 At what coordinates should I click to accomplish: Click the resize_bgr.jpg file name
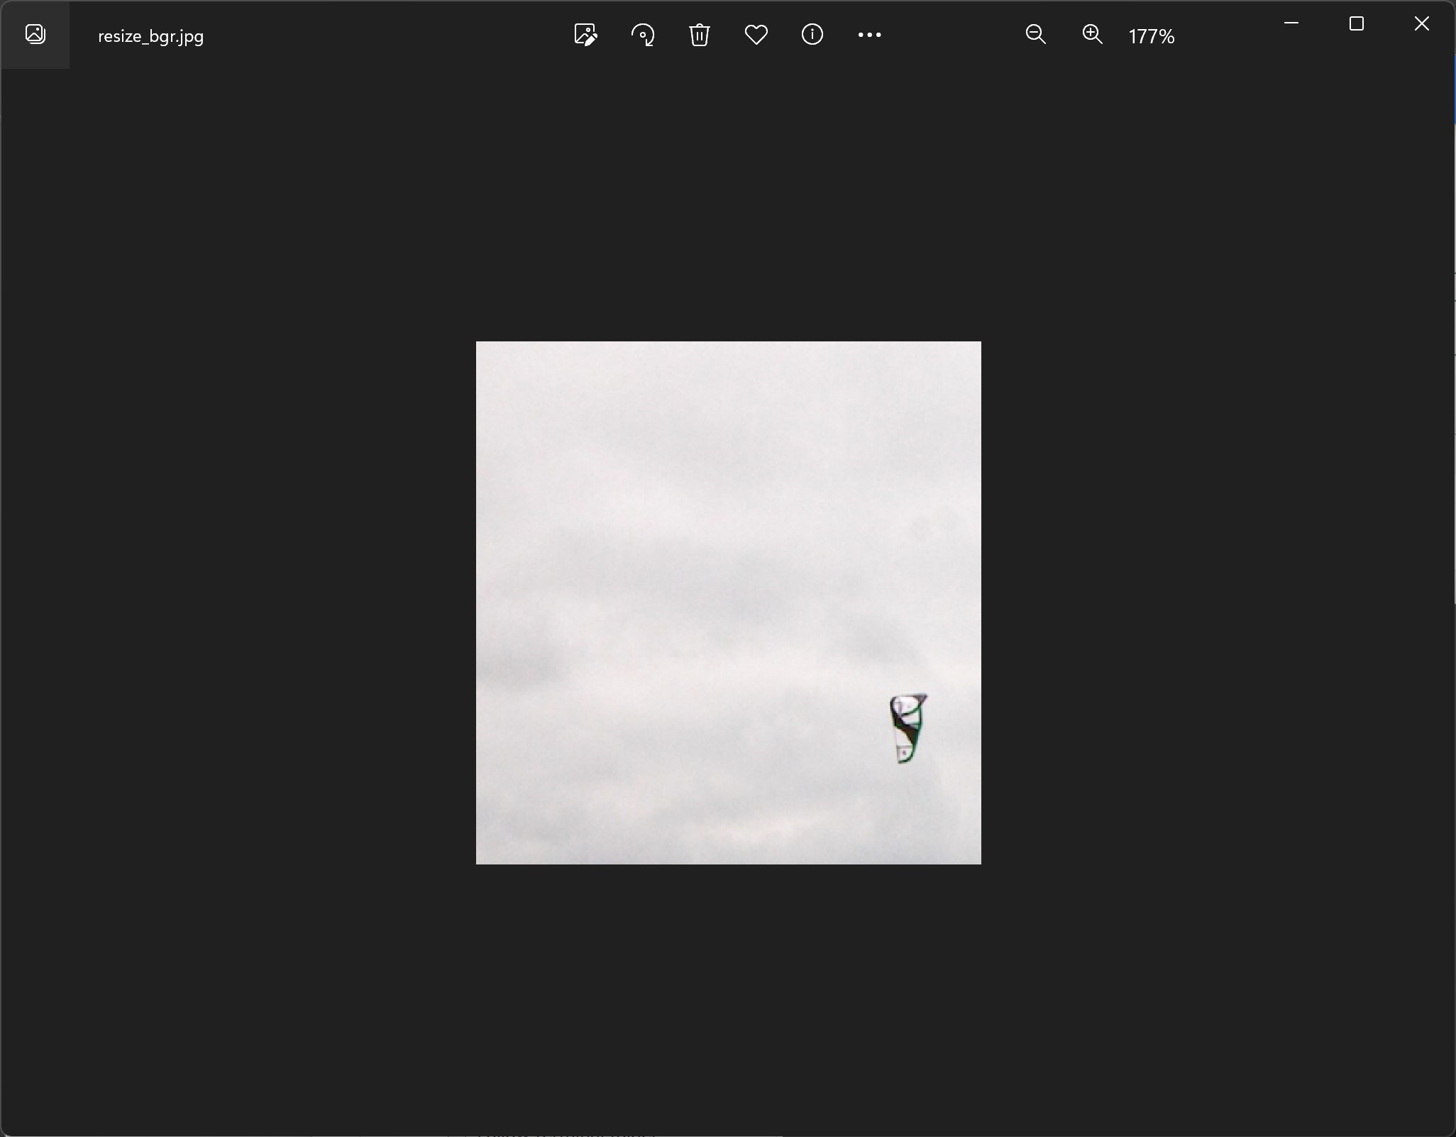pos(150,37)
